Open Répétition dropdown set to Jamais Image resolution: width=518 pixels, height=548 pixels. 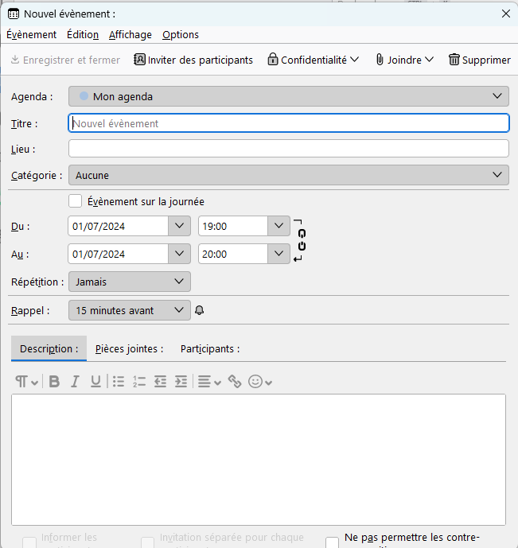click(x=129, y=282)
